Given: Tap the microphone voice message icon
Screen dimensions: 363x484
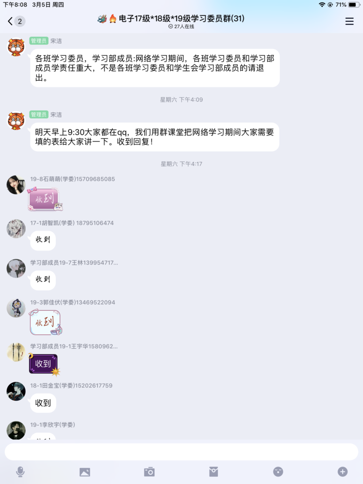Looking at the screenshot, I should 20,471.
